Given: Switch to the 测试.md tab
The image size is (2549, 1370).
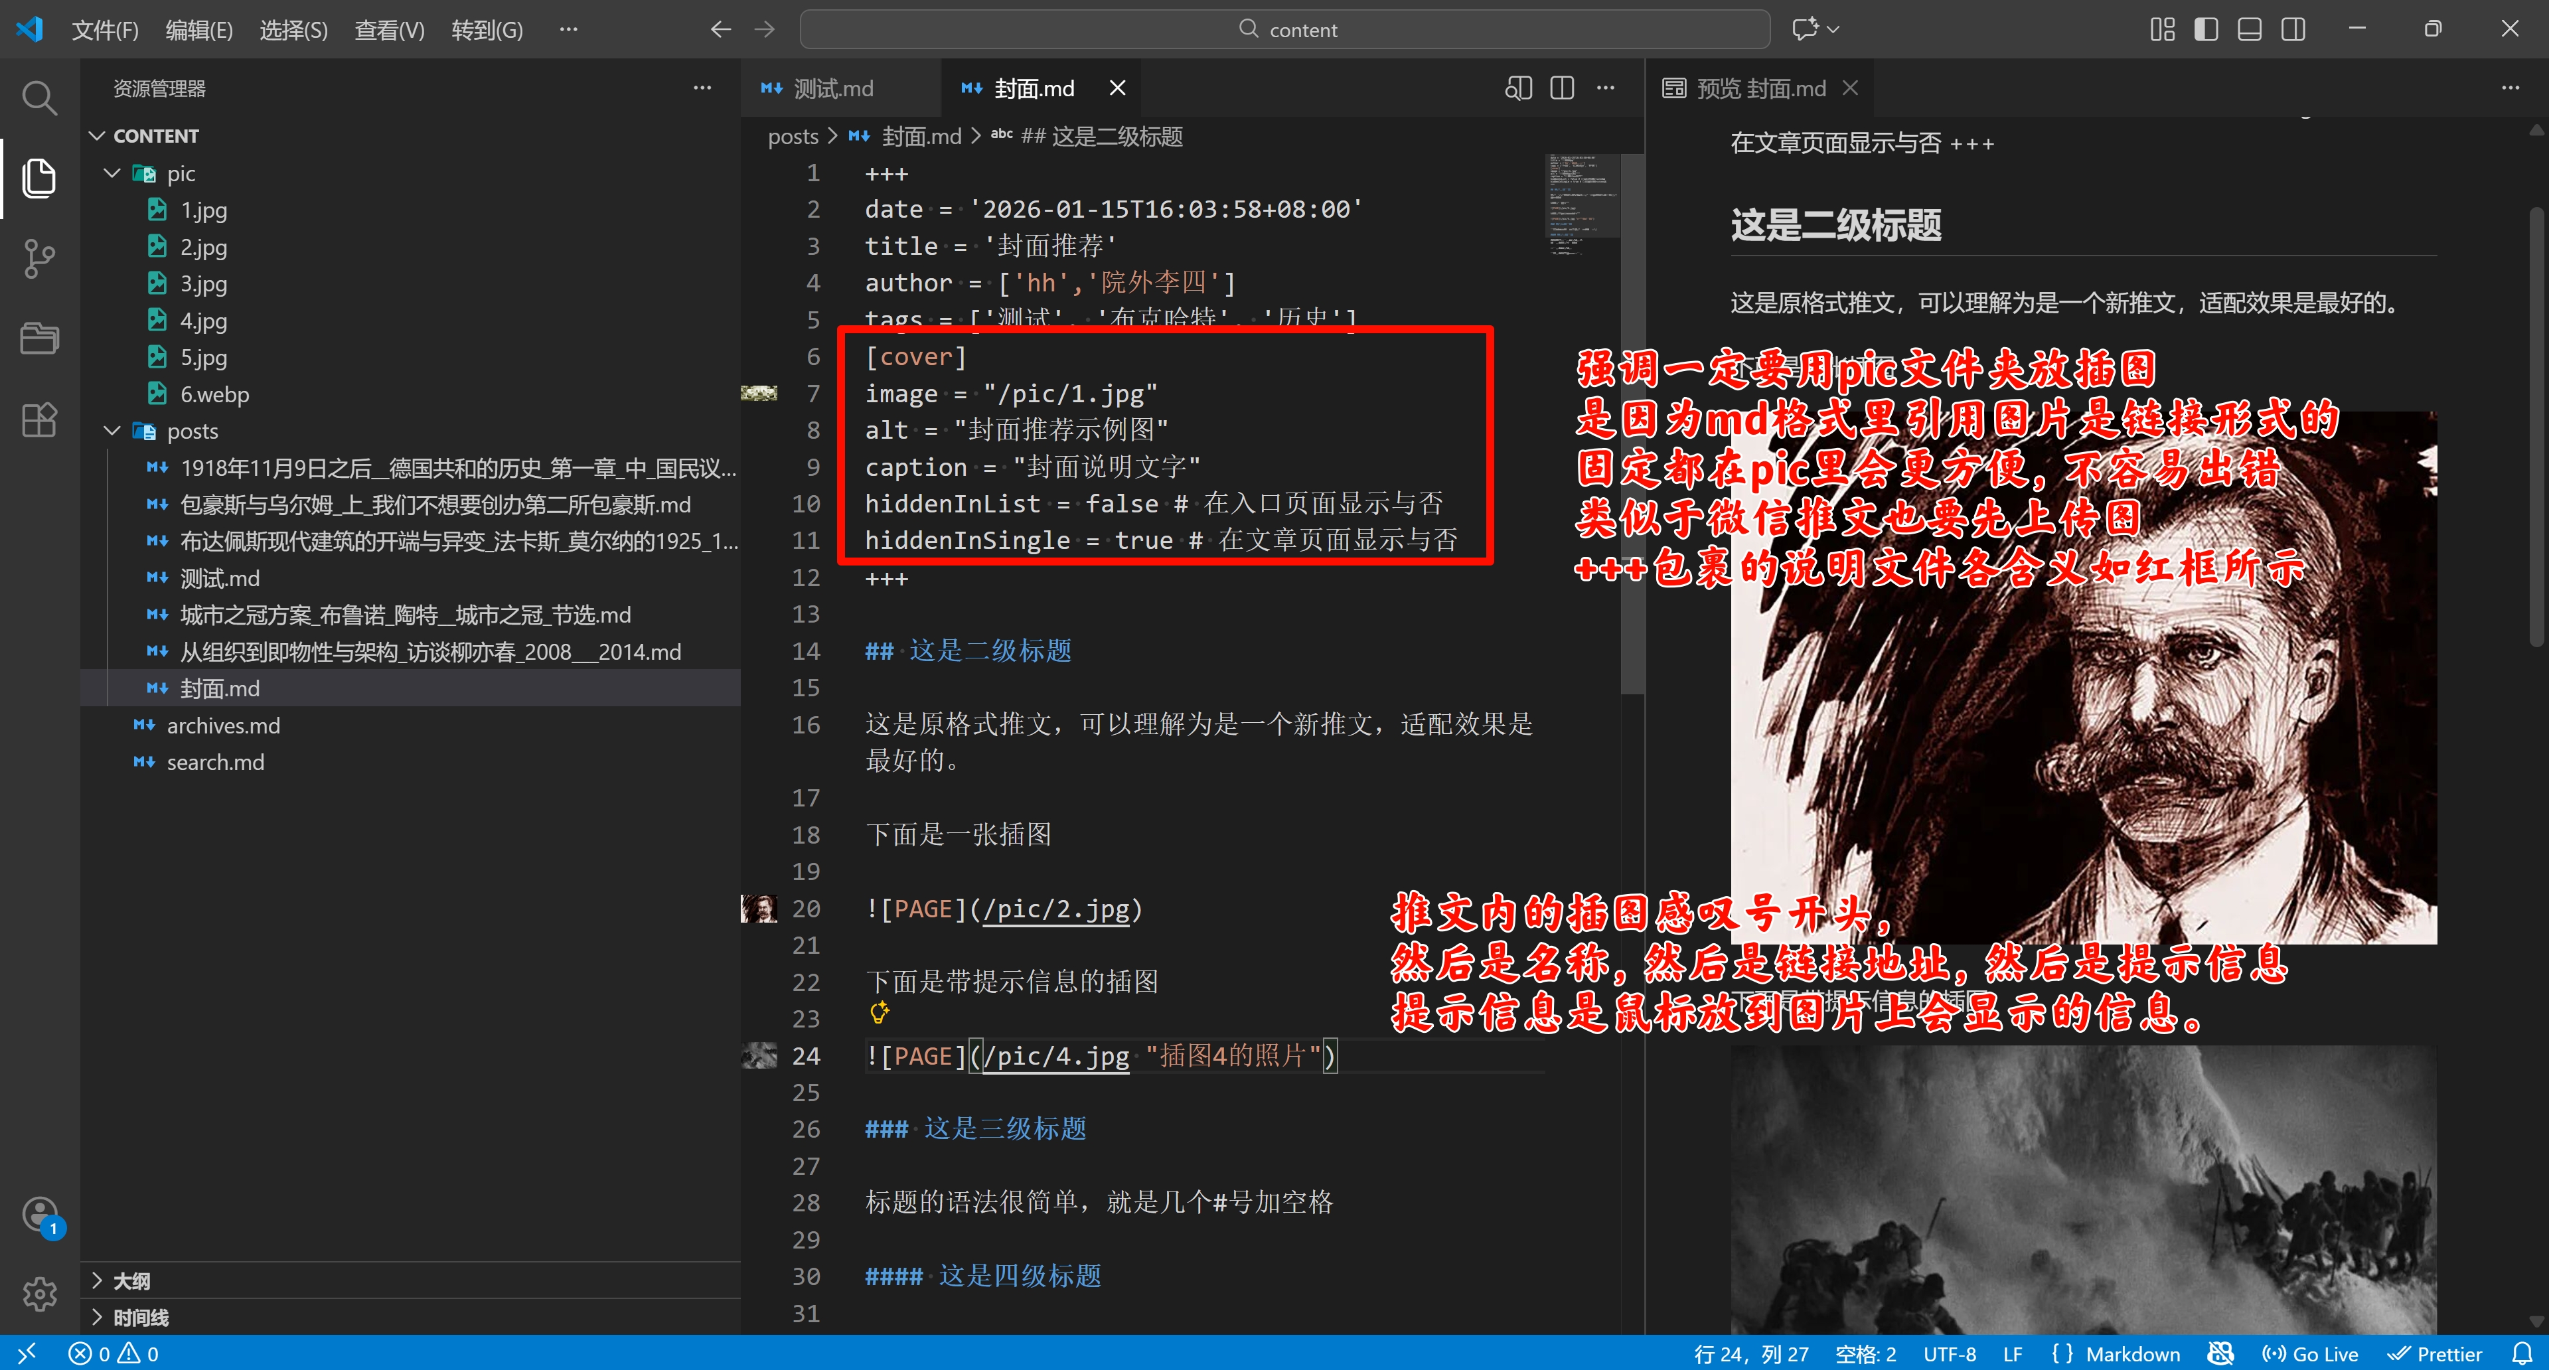Looking at the screenshot, I should 833,87.
